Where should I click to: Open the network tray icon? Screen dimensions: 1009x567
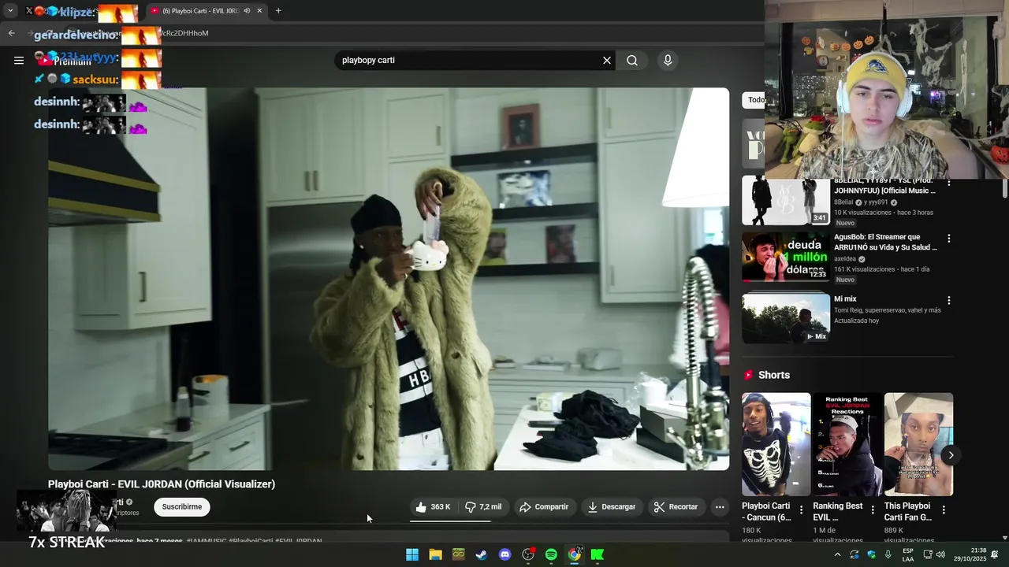pos(928,554)
